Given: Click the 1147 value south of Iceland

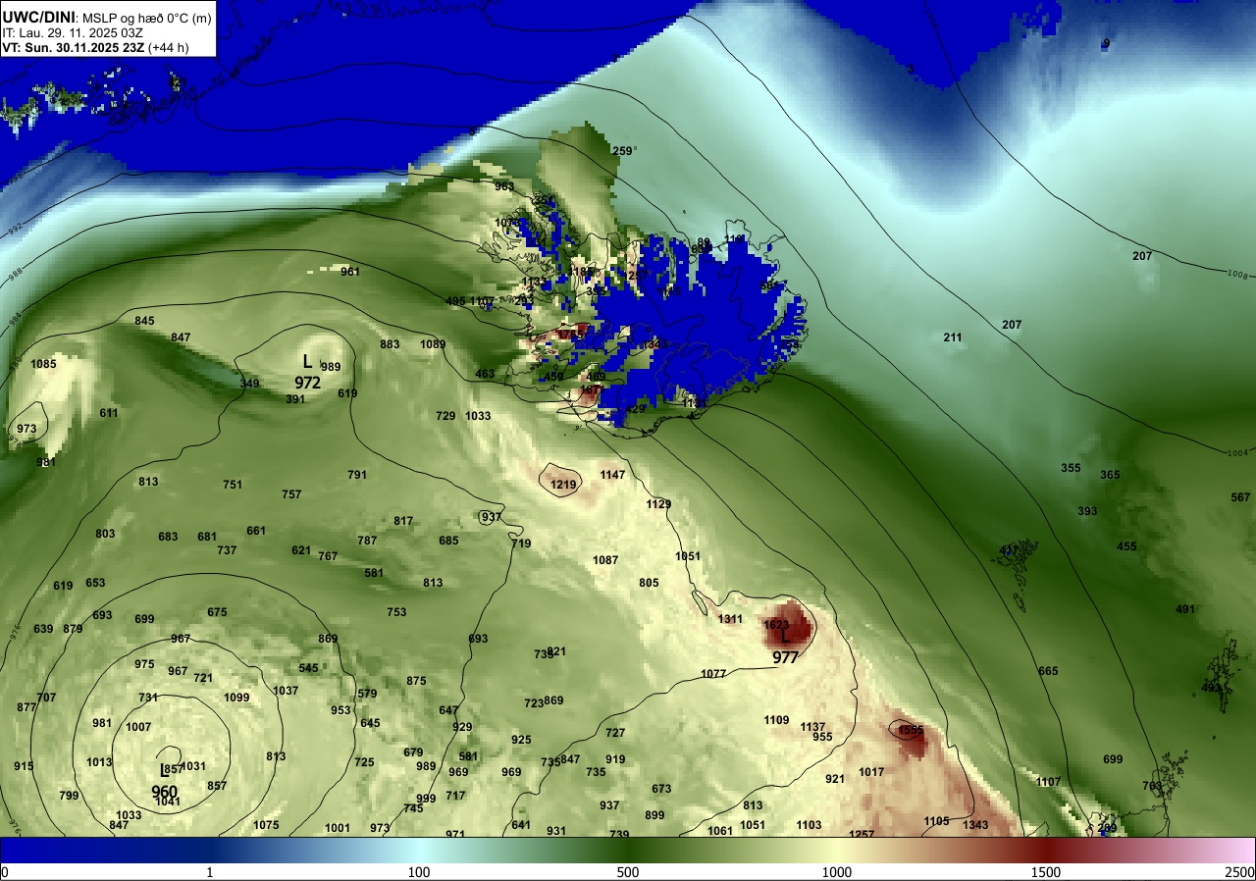Looking at the screenshot, I should click(612, 475).
